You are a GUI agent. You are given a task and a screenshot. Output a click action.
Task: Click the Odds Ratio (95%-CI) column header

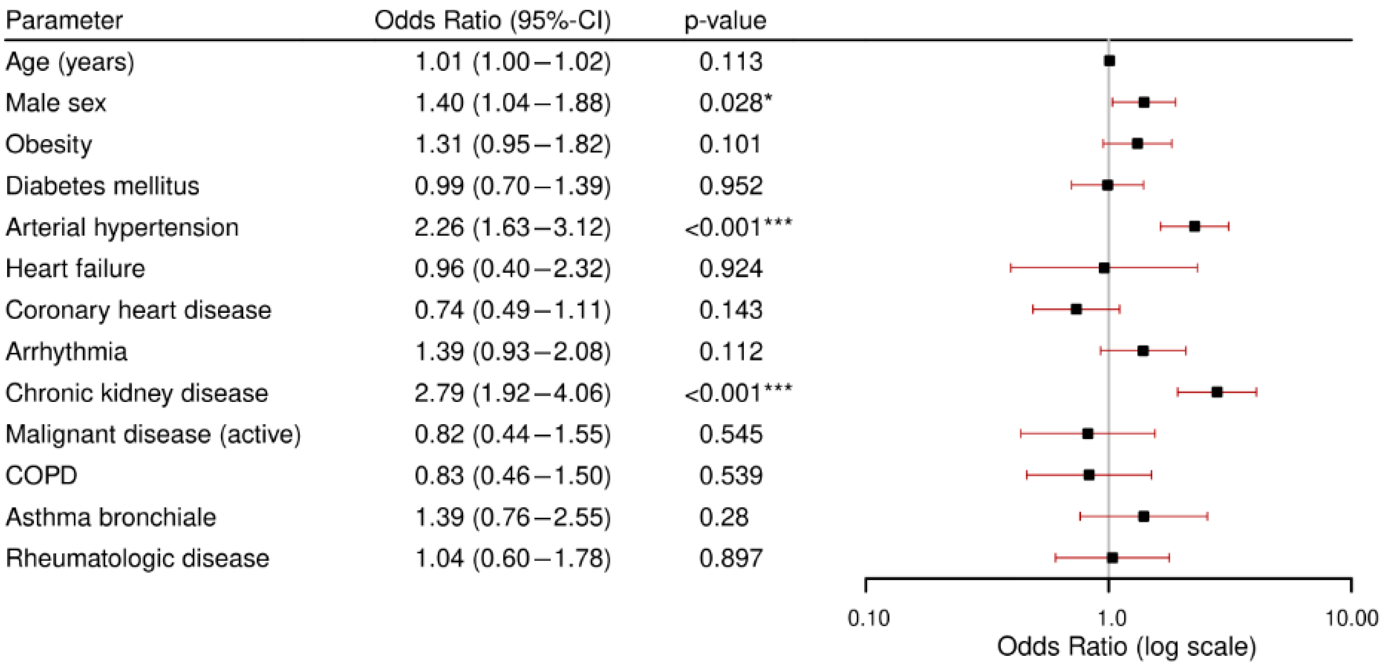493,20
